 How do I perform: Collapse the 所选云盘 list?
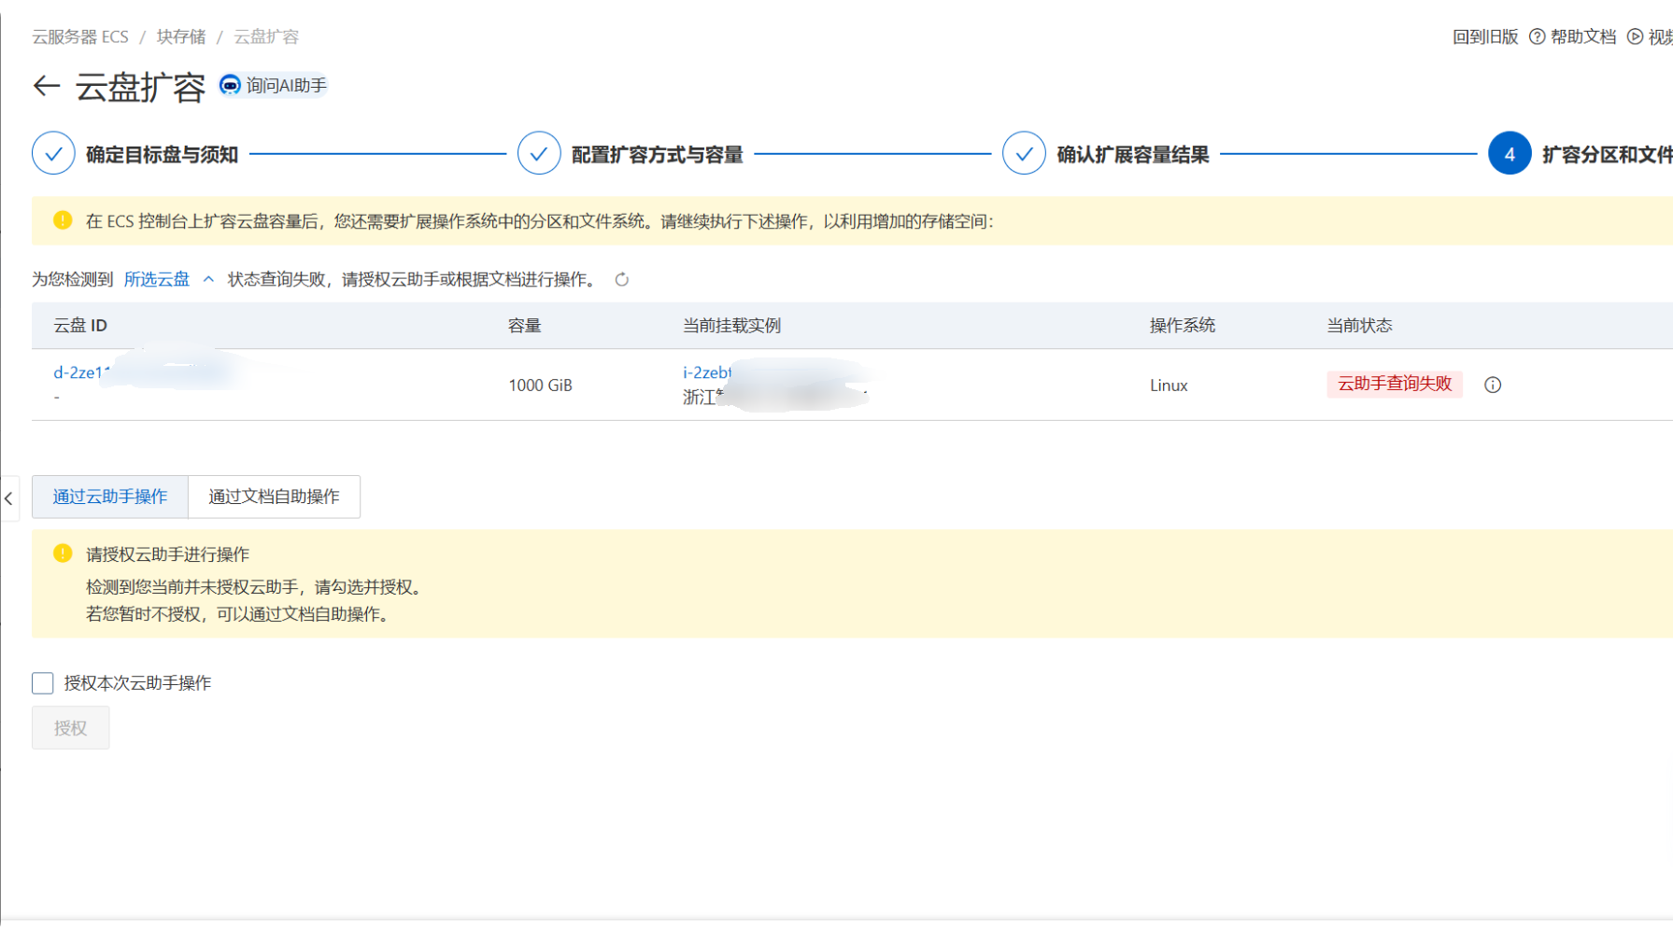169,279
